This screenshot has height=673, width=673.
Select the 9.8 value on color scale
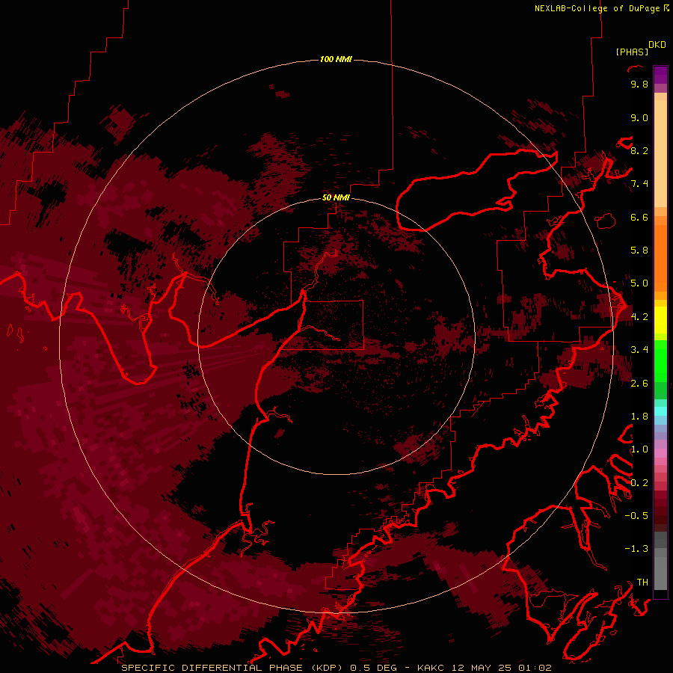[x=639, y=84]
